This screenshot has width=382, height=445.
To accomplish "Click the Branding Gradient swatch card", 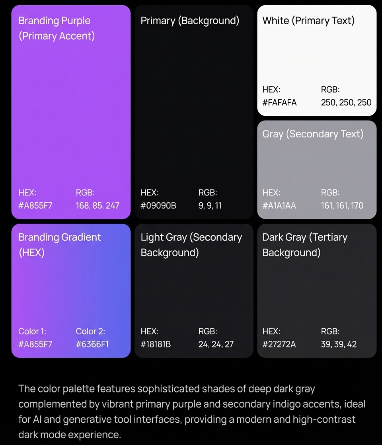I will 71,291.
